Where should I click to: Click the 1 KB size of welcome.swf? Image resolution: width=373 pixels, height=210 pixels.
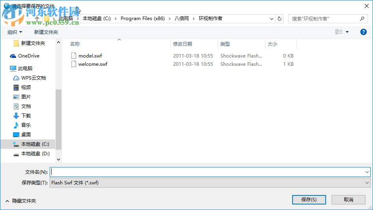(x=288, y=64)
